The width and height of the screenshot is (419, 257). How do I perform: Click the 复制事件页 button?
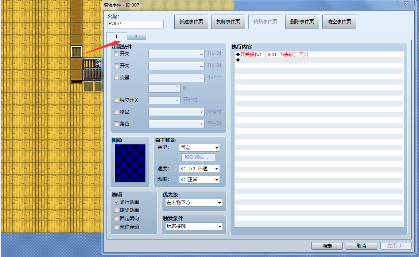(x=228, y=22)
